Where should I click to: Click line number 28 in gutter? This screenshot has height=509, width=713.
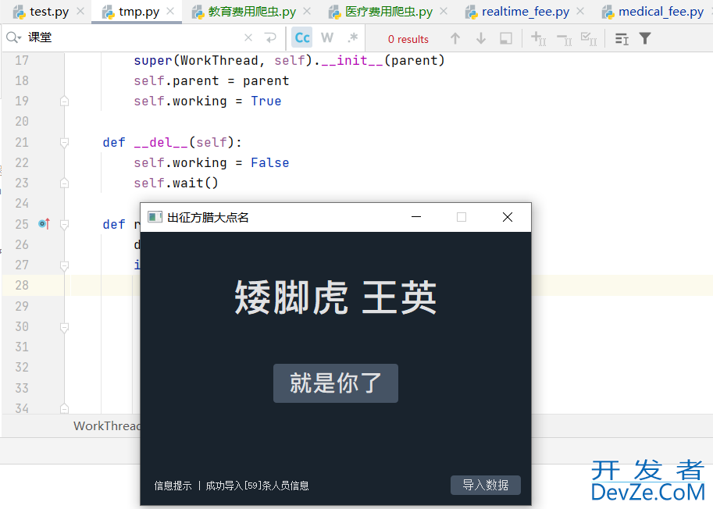click(22, 286)
